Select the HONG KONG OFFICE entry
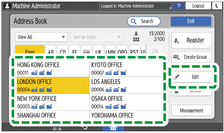Screen dimensions: 224x133 pyautogui.click(x=53, y=68)
